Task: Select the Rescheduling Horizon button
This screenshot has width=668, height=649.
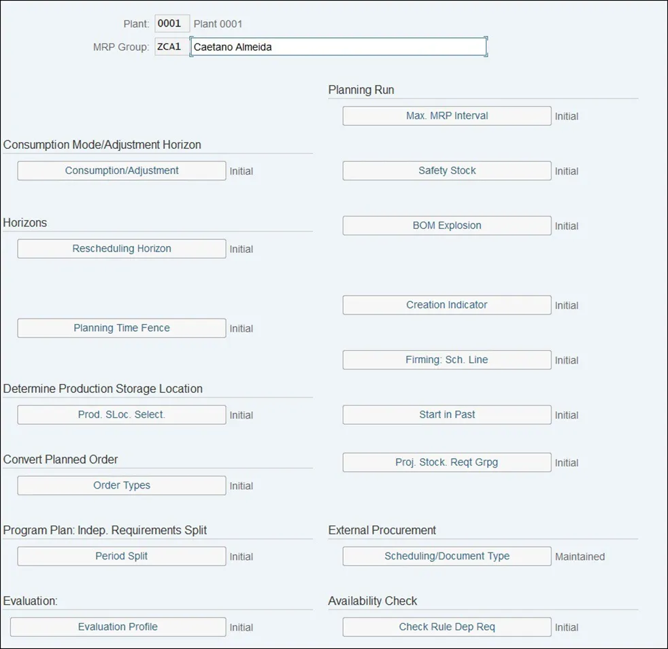Action: 121,249
